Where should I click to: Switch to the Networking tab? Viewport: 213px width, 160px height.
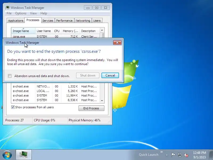(x=83, y=21)
